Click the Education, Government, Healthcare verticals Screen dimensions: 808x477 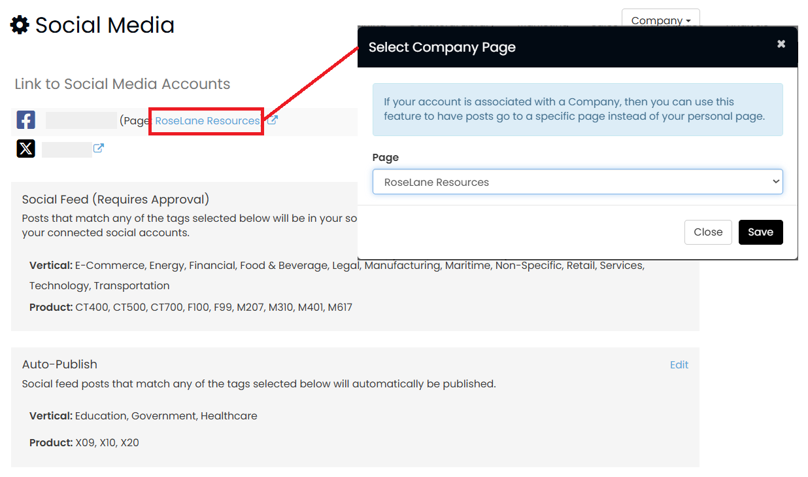166,415
